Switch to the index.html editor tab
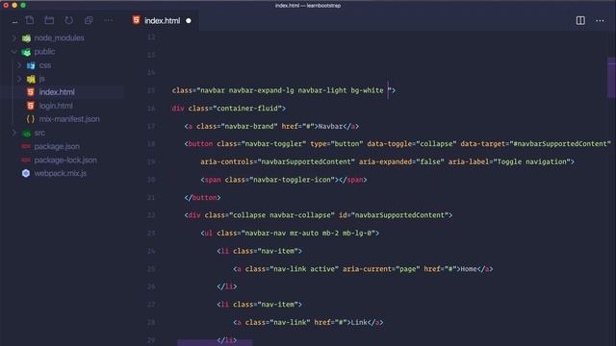Viewport: 616px width, 346px height. point(162,20)
